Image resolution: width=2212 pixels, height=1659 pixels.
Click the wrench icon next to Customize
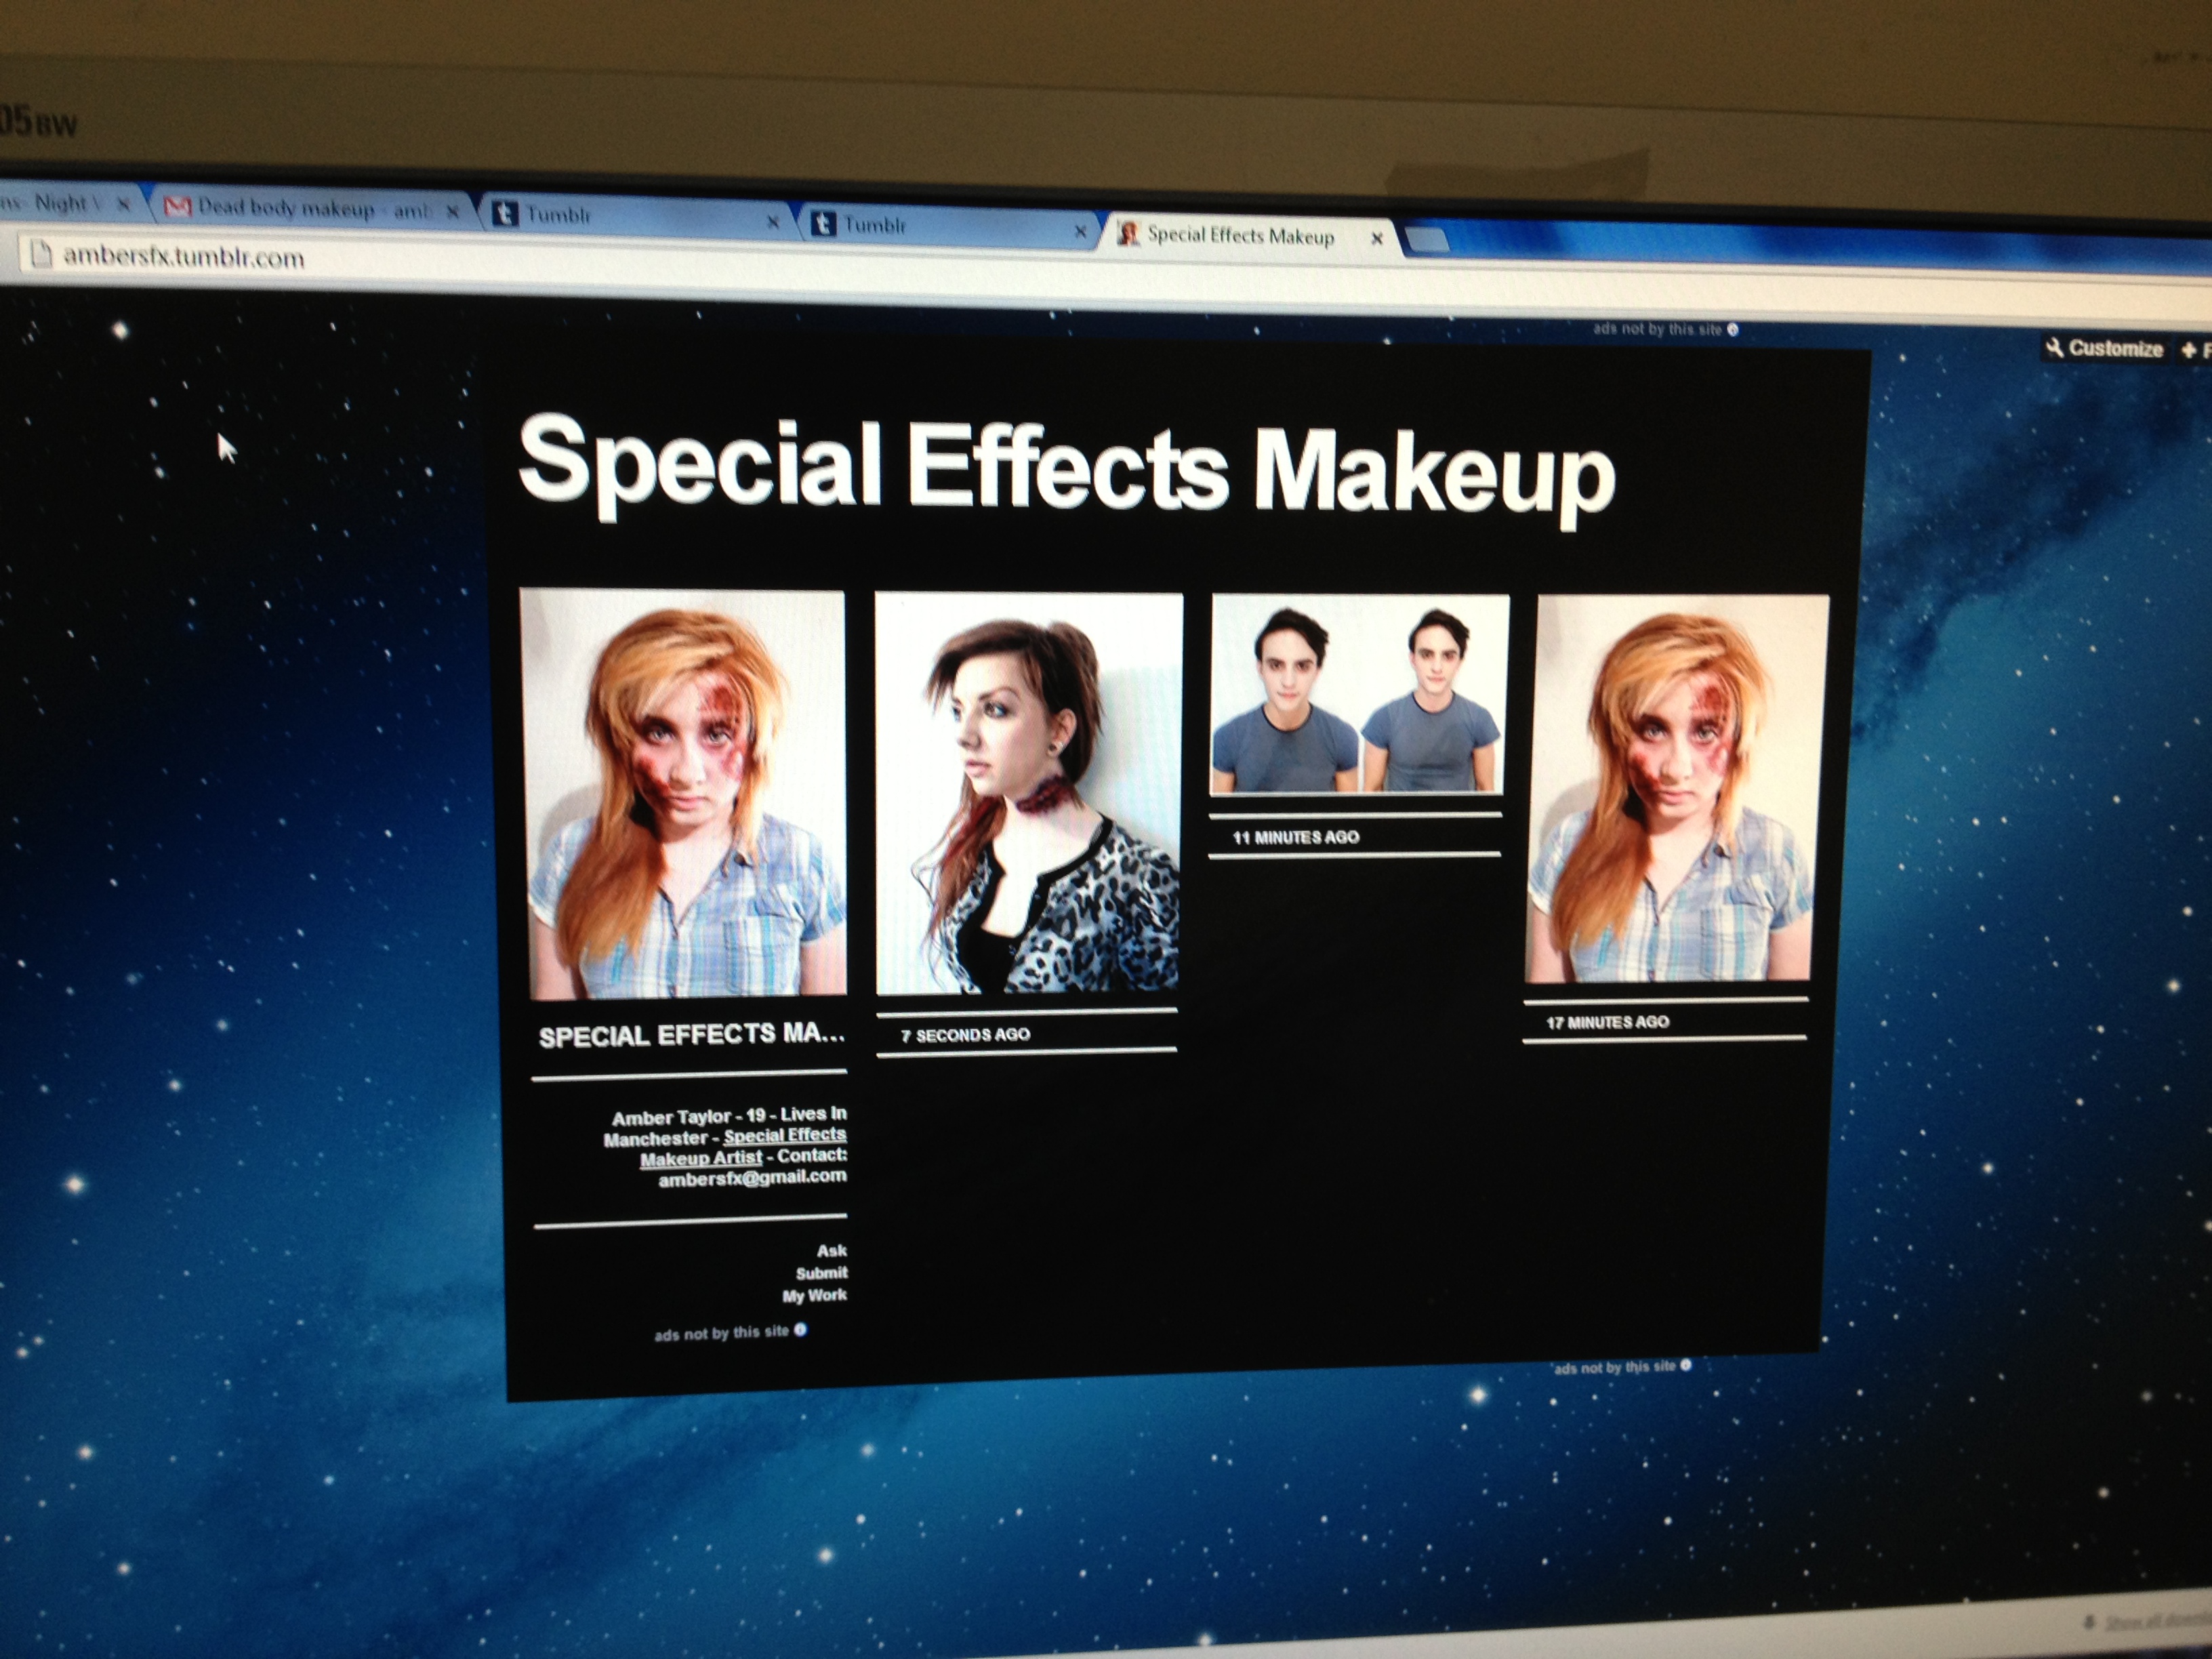point(2054,347)
